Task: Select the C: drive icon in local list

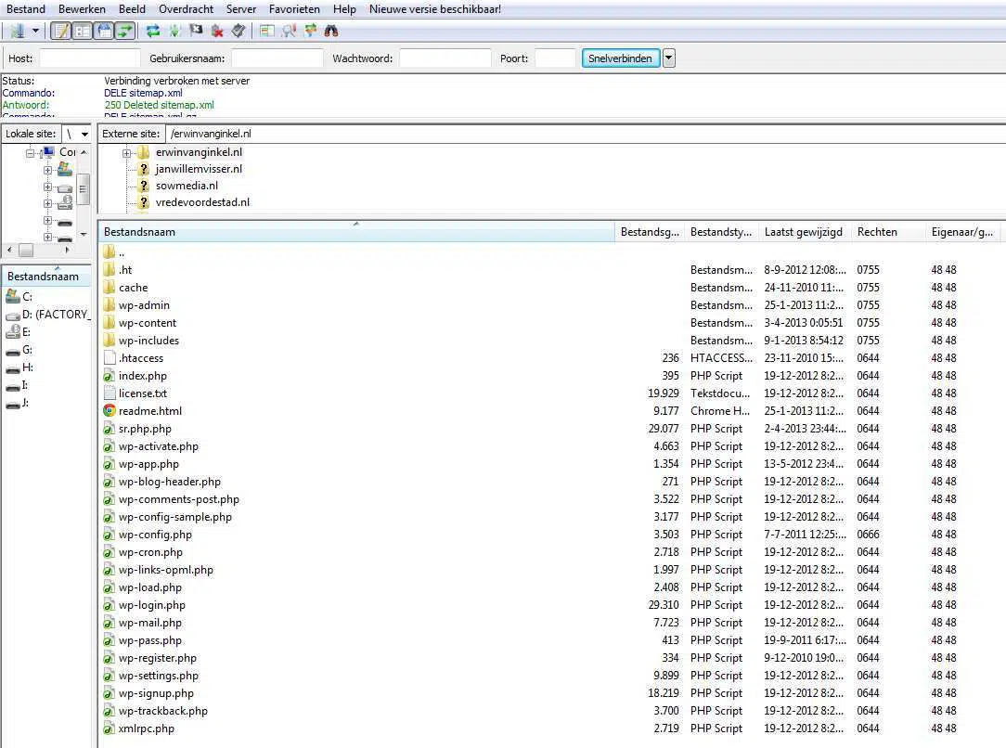Action: click(13, 296)
